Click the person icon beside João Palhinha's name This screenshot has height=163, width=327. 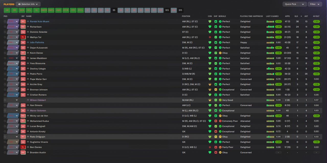(x=28, y=42)
